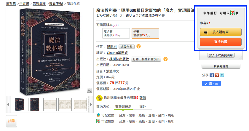Screen dimensions: 249x131
Task: Open the help icon beside 訂閱出版社新書快訊
Action: coord(165,59)
